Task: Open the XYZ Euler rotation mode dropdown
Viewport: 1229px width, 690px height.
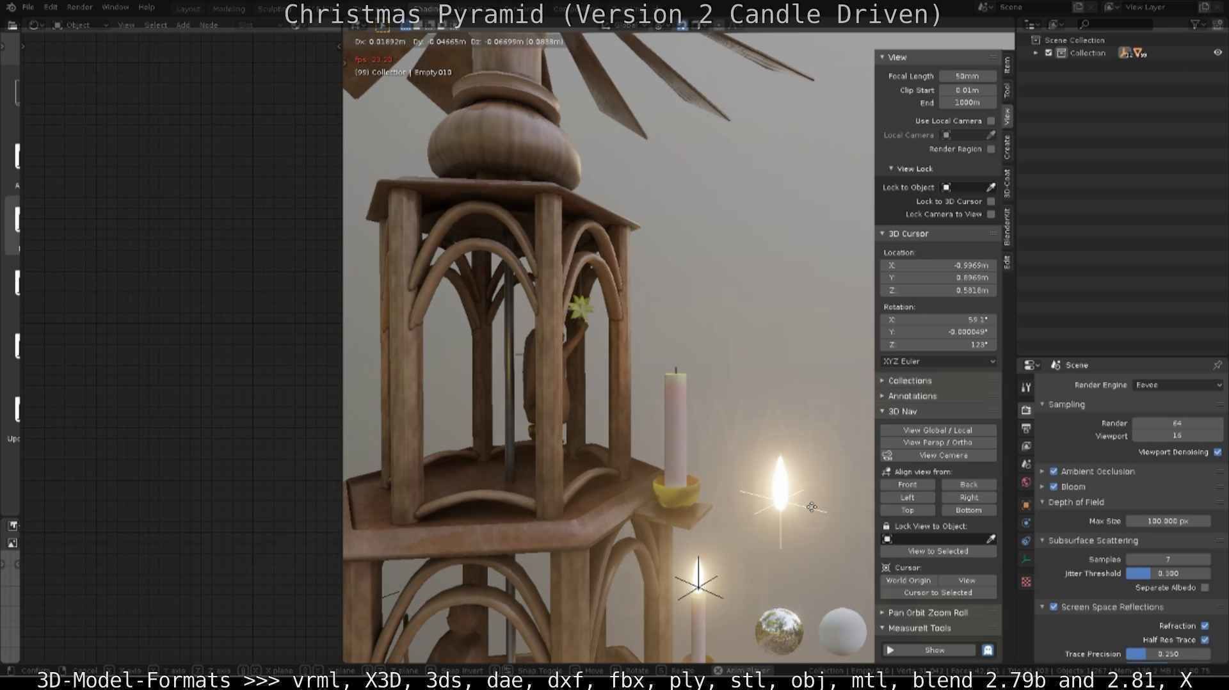Action: pos(938,362)
